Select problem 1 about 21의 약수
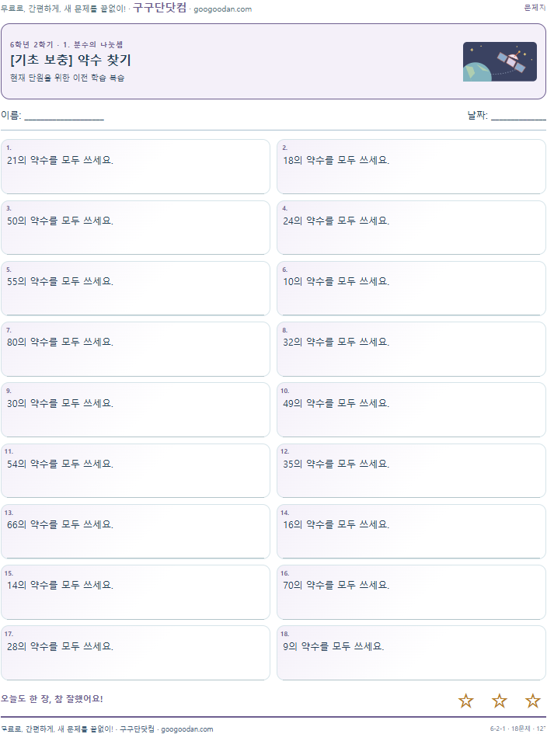The image size is (547, 734). [x=135, y=167]
